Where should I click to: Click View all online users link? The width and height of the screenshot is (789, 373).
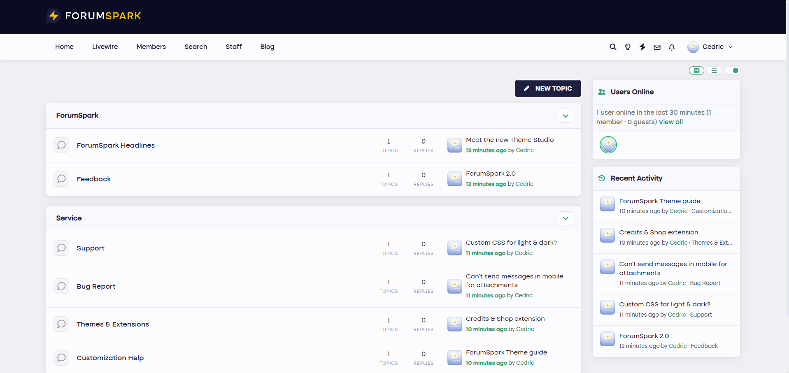tap(670, 122)
